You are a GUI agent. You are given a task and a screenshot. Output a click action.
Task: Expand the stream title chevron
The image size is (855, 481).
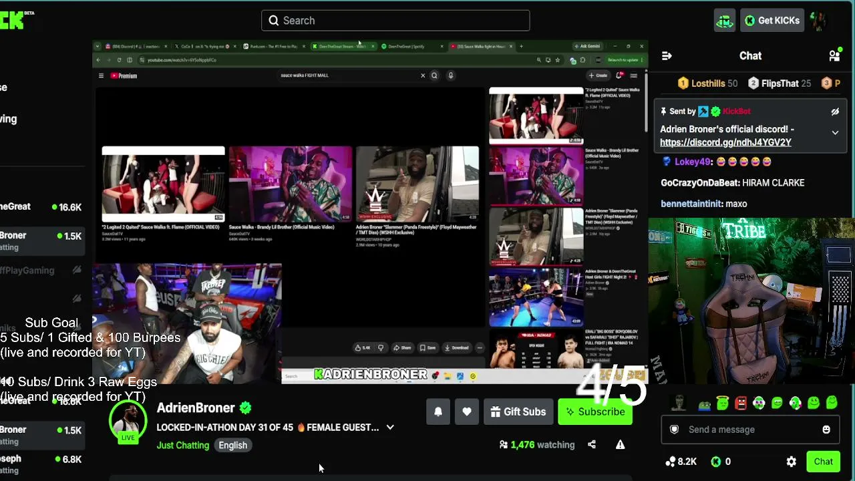coord(390,428)
